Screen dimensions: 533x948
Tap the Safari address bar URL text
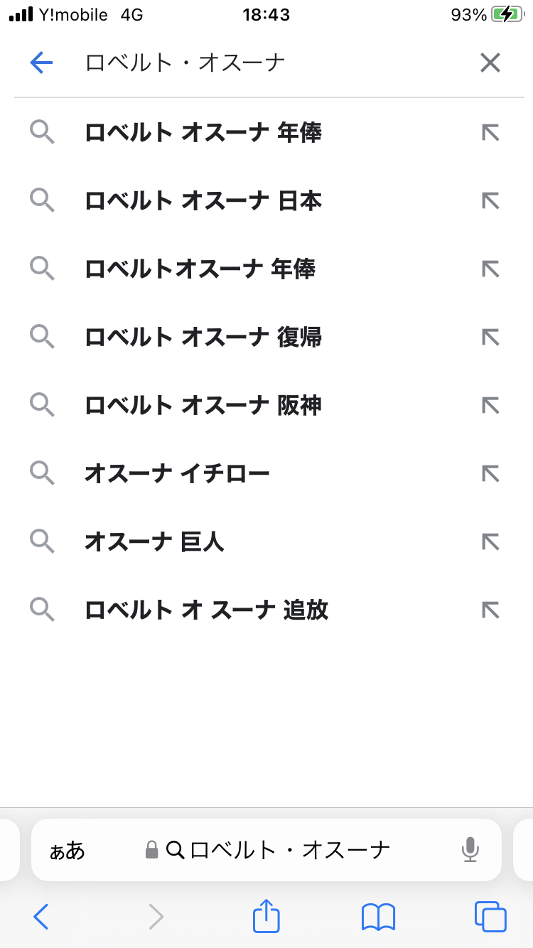pyautogui.click(x=290, y=850)
